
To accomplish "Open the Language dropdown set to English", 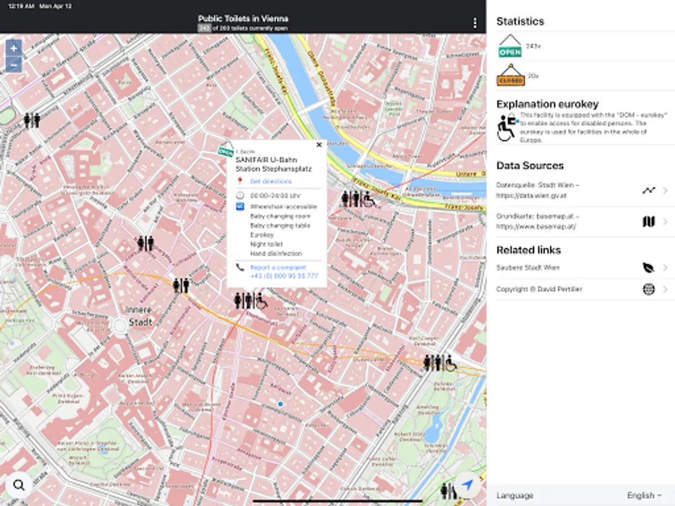I will point(644,495).
